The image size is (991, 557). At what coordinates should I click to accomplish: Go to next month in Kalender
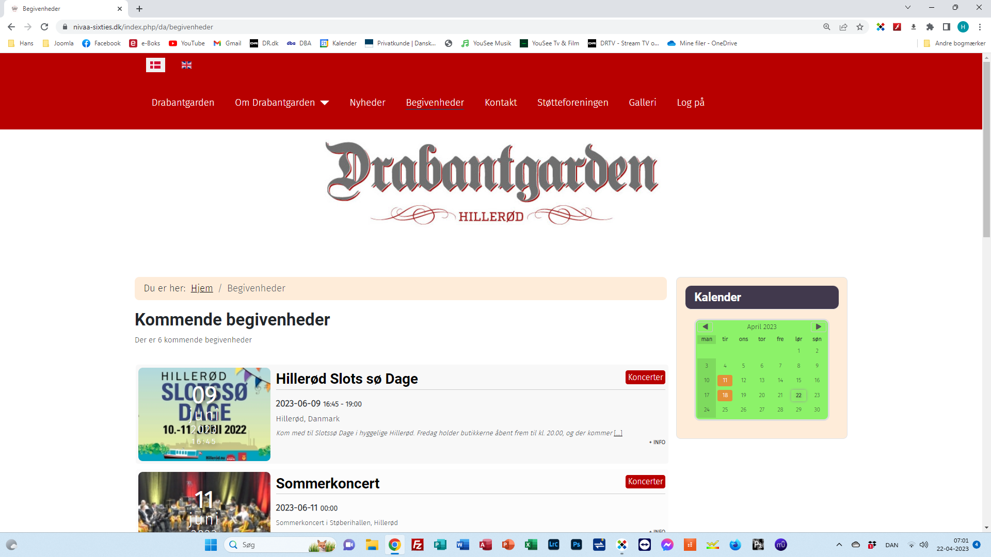click(818, 326)
